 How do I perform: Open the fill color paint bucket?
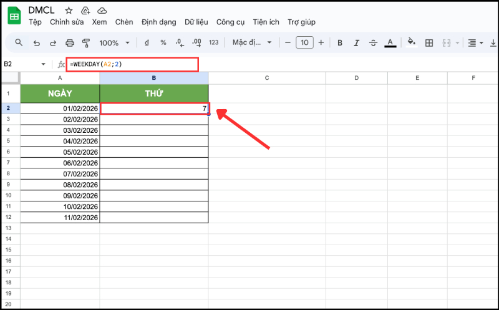[x=411, y=43]
